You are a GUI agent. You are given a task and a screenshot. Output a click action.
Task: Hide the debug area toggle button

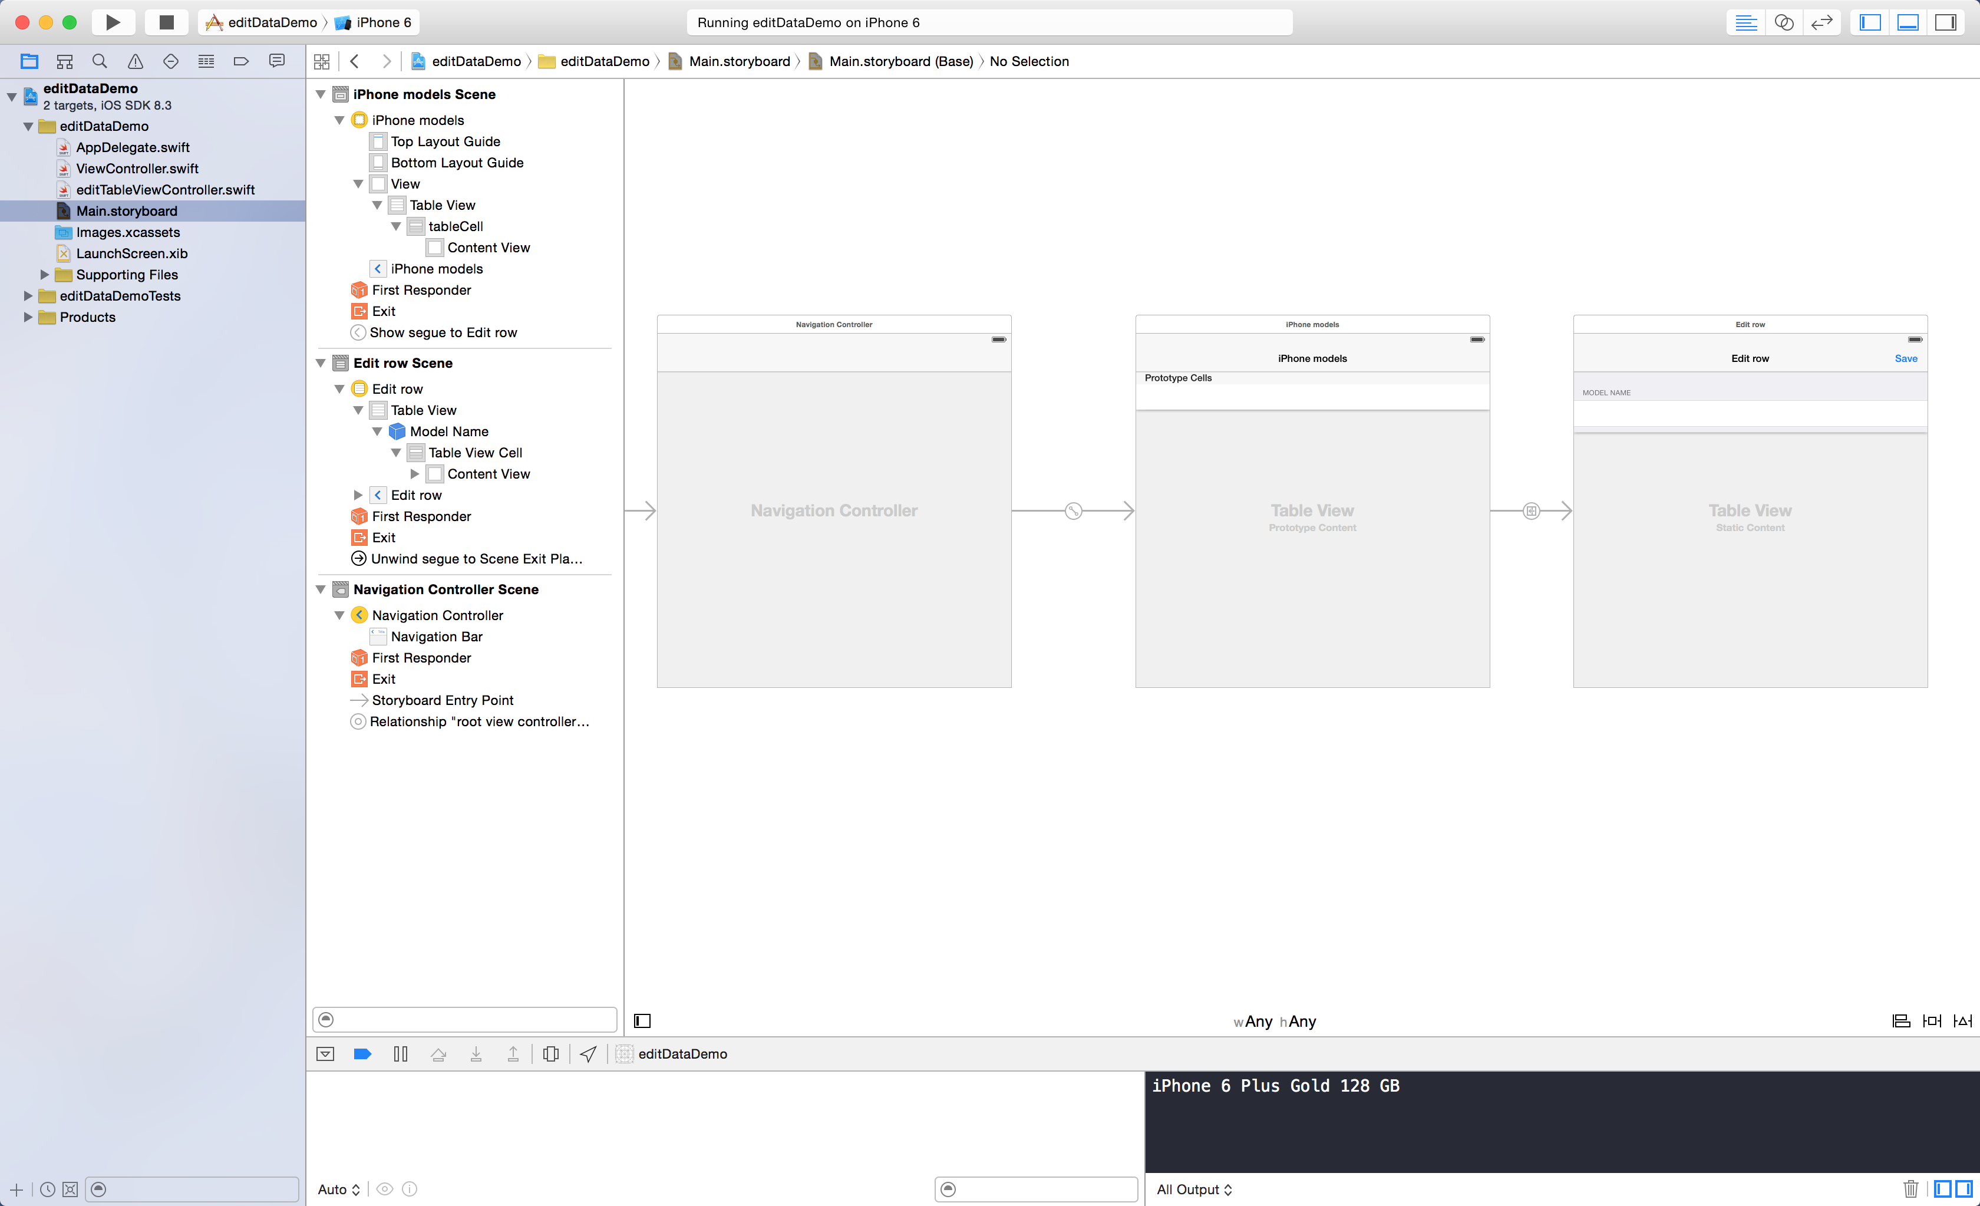pos(325,1054)
